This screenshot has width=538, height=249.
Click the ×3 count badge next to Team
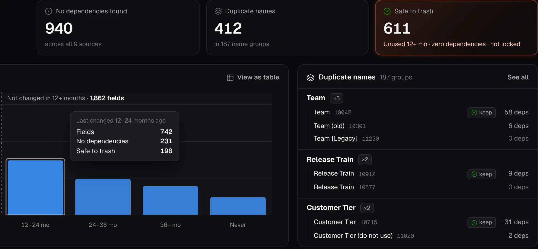coord(337,98)
